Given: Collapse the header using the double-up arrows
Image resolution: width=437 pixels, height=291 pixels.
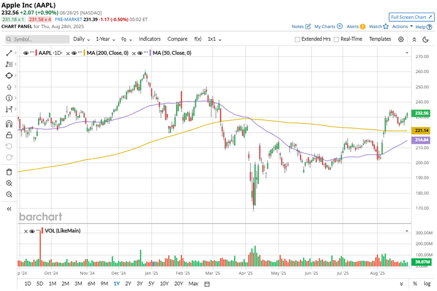Looking at the screenshot, I should tap(414, 40).
